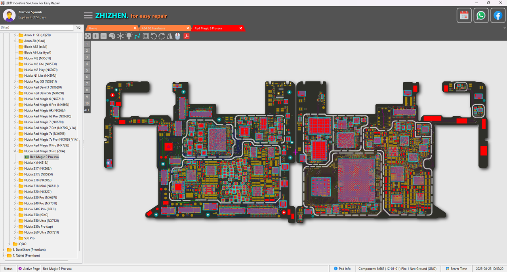Viewport: 507px width, 272px height.
Task: Click the Component N662 pin info text
Action: click(397, 269)
